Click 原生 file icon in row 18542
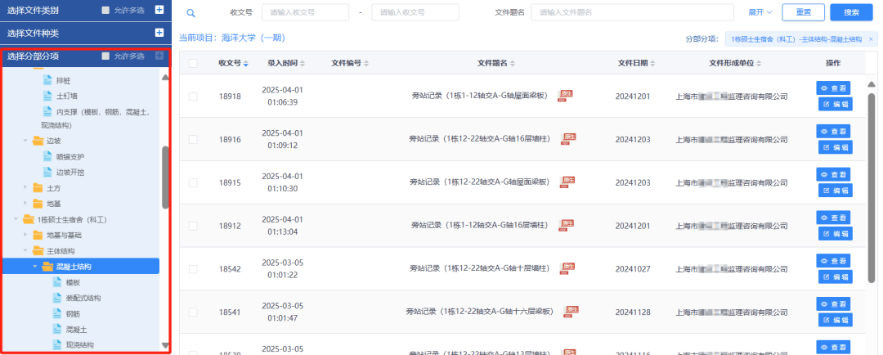 [x=567, y=267]
